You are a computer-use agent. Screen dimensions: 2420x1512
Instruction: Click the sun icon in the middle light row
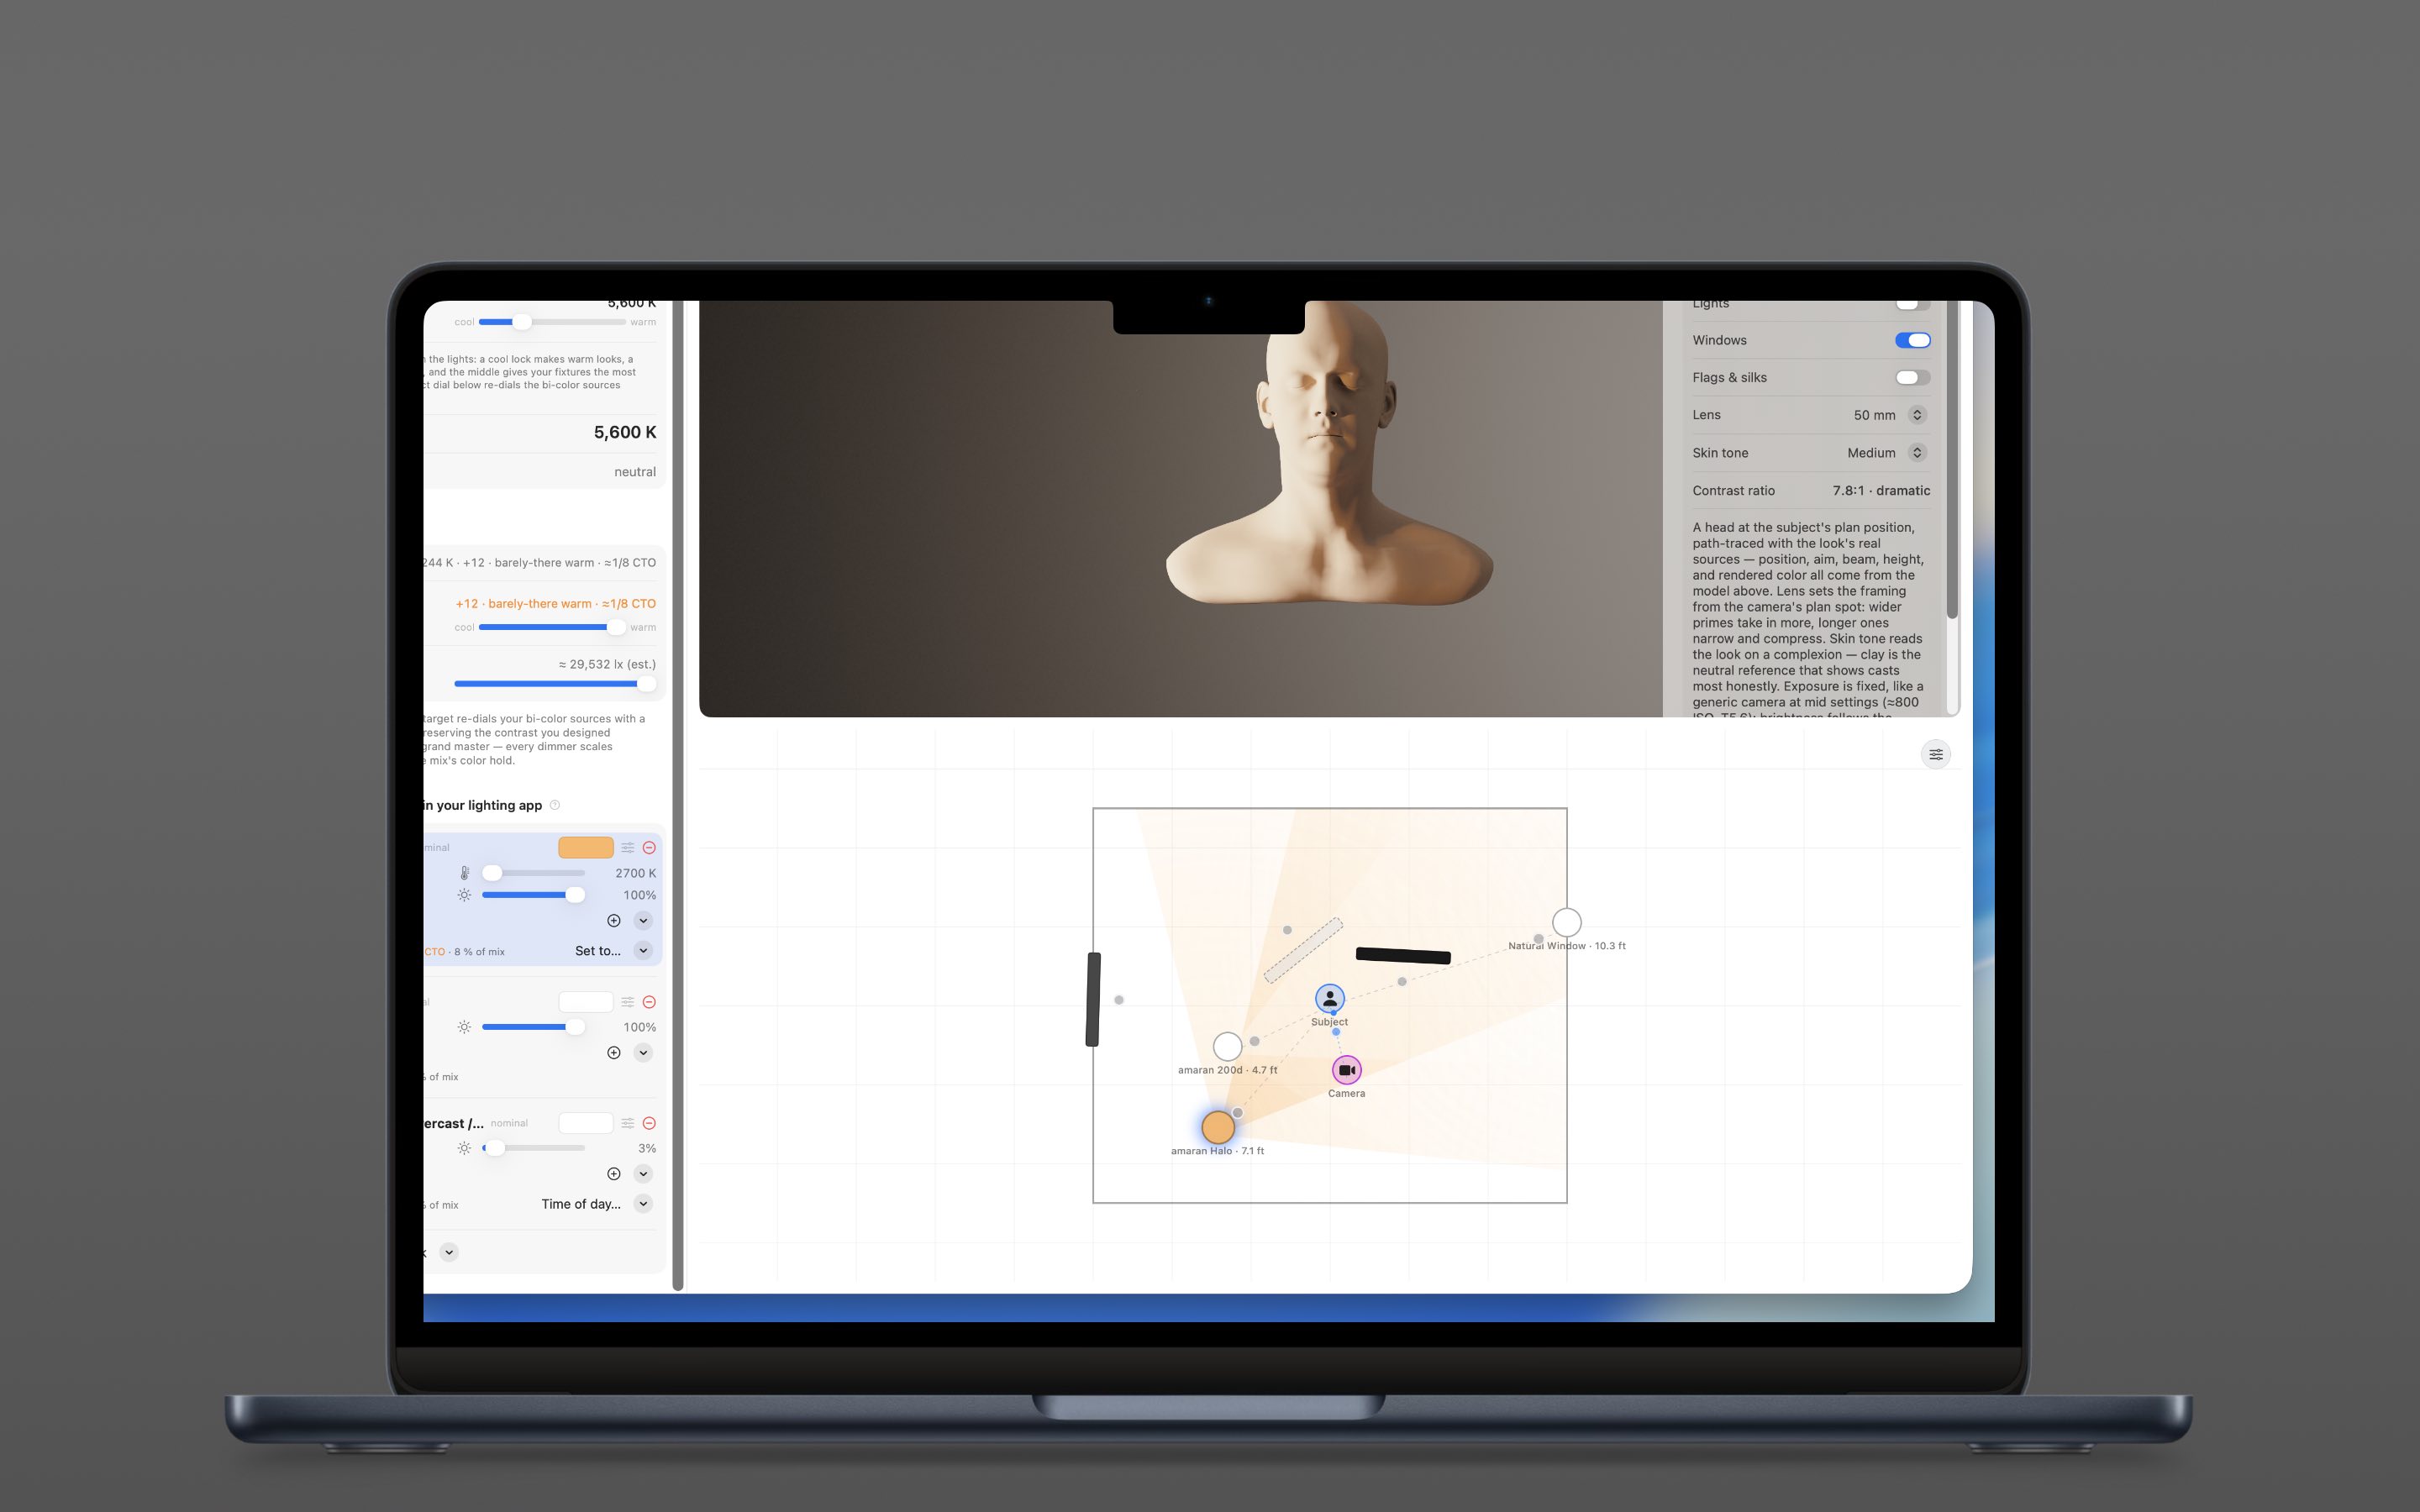464,1027
